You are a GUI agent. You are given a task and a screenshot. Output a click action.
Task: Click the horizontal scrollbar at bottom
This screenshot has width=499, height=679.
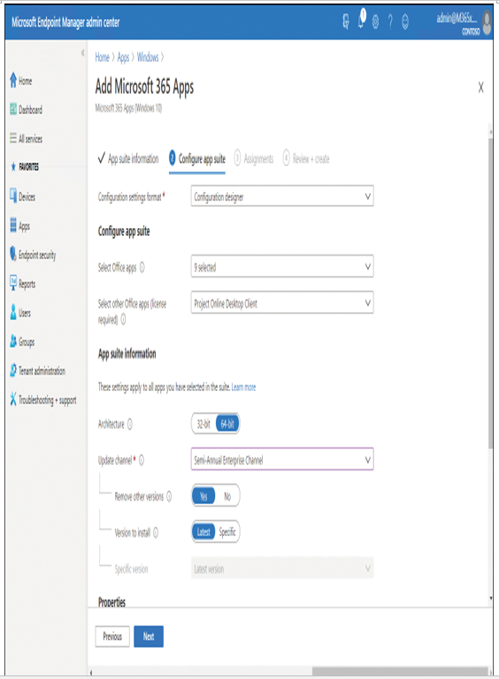[x=399, y=671]
